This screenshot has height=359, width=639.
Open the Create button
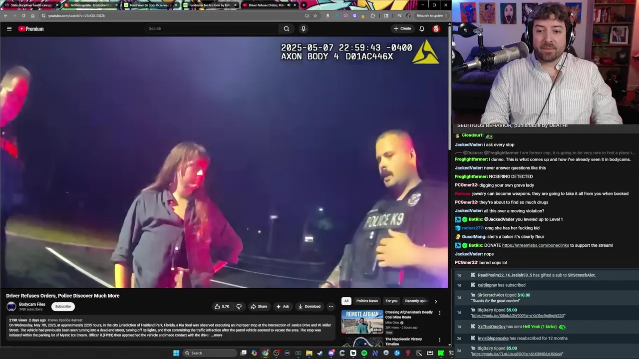(x=402, y=28)
